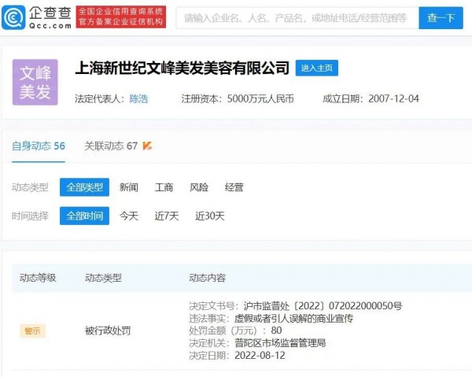Click the 普陀区市场监督管理局 authority text
Image resolution: width=472 pixels, height=377 pixels.
pos(280,343)
